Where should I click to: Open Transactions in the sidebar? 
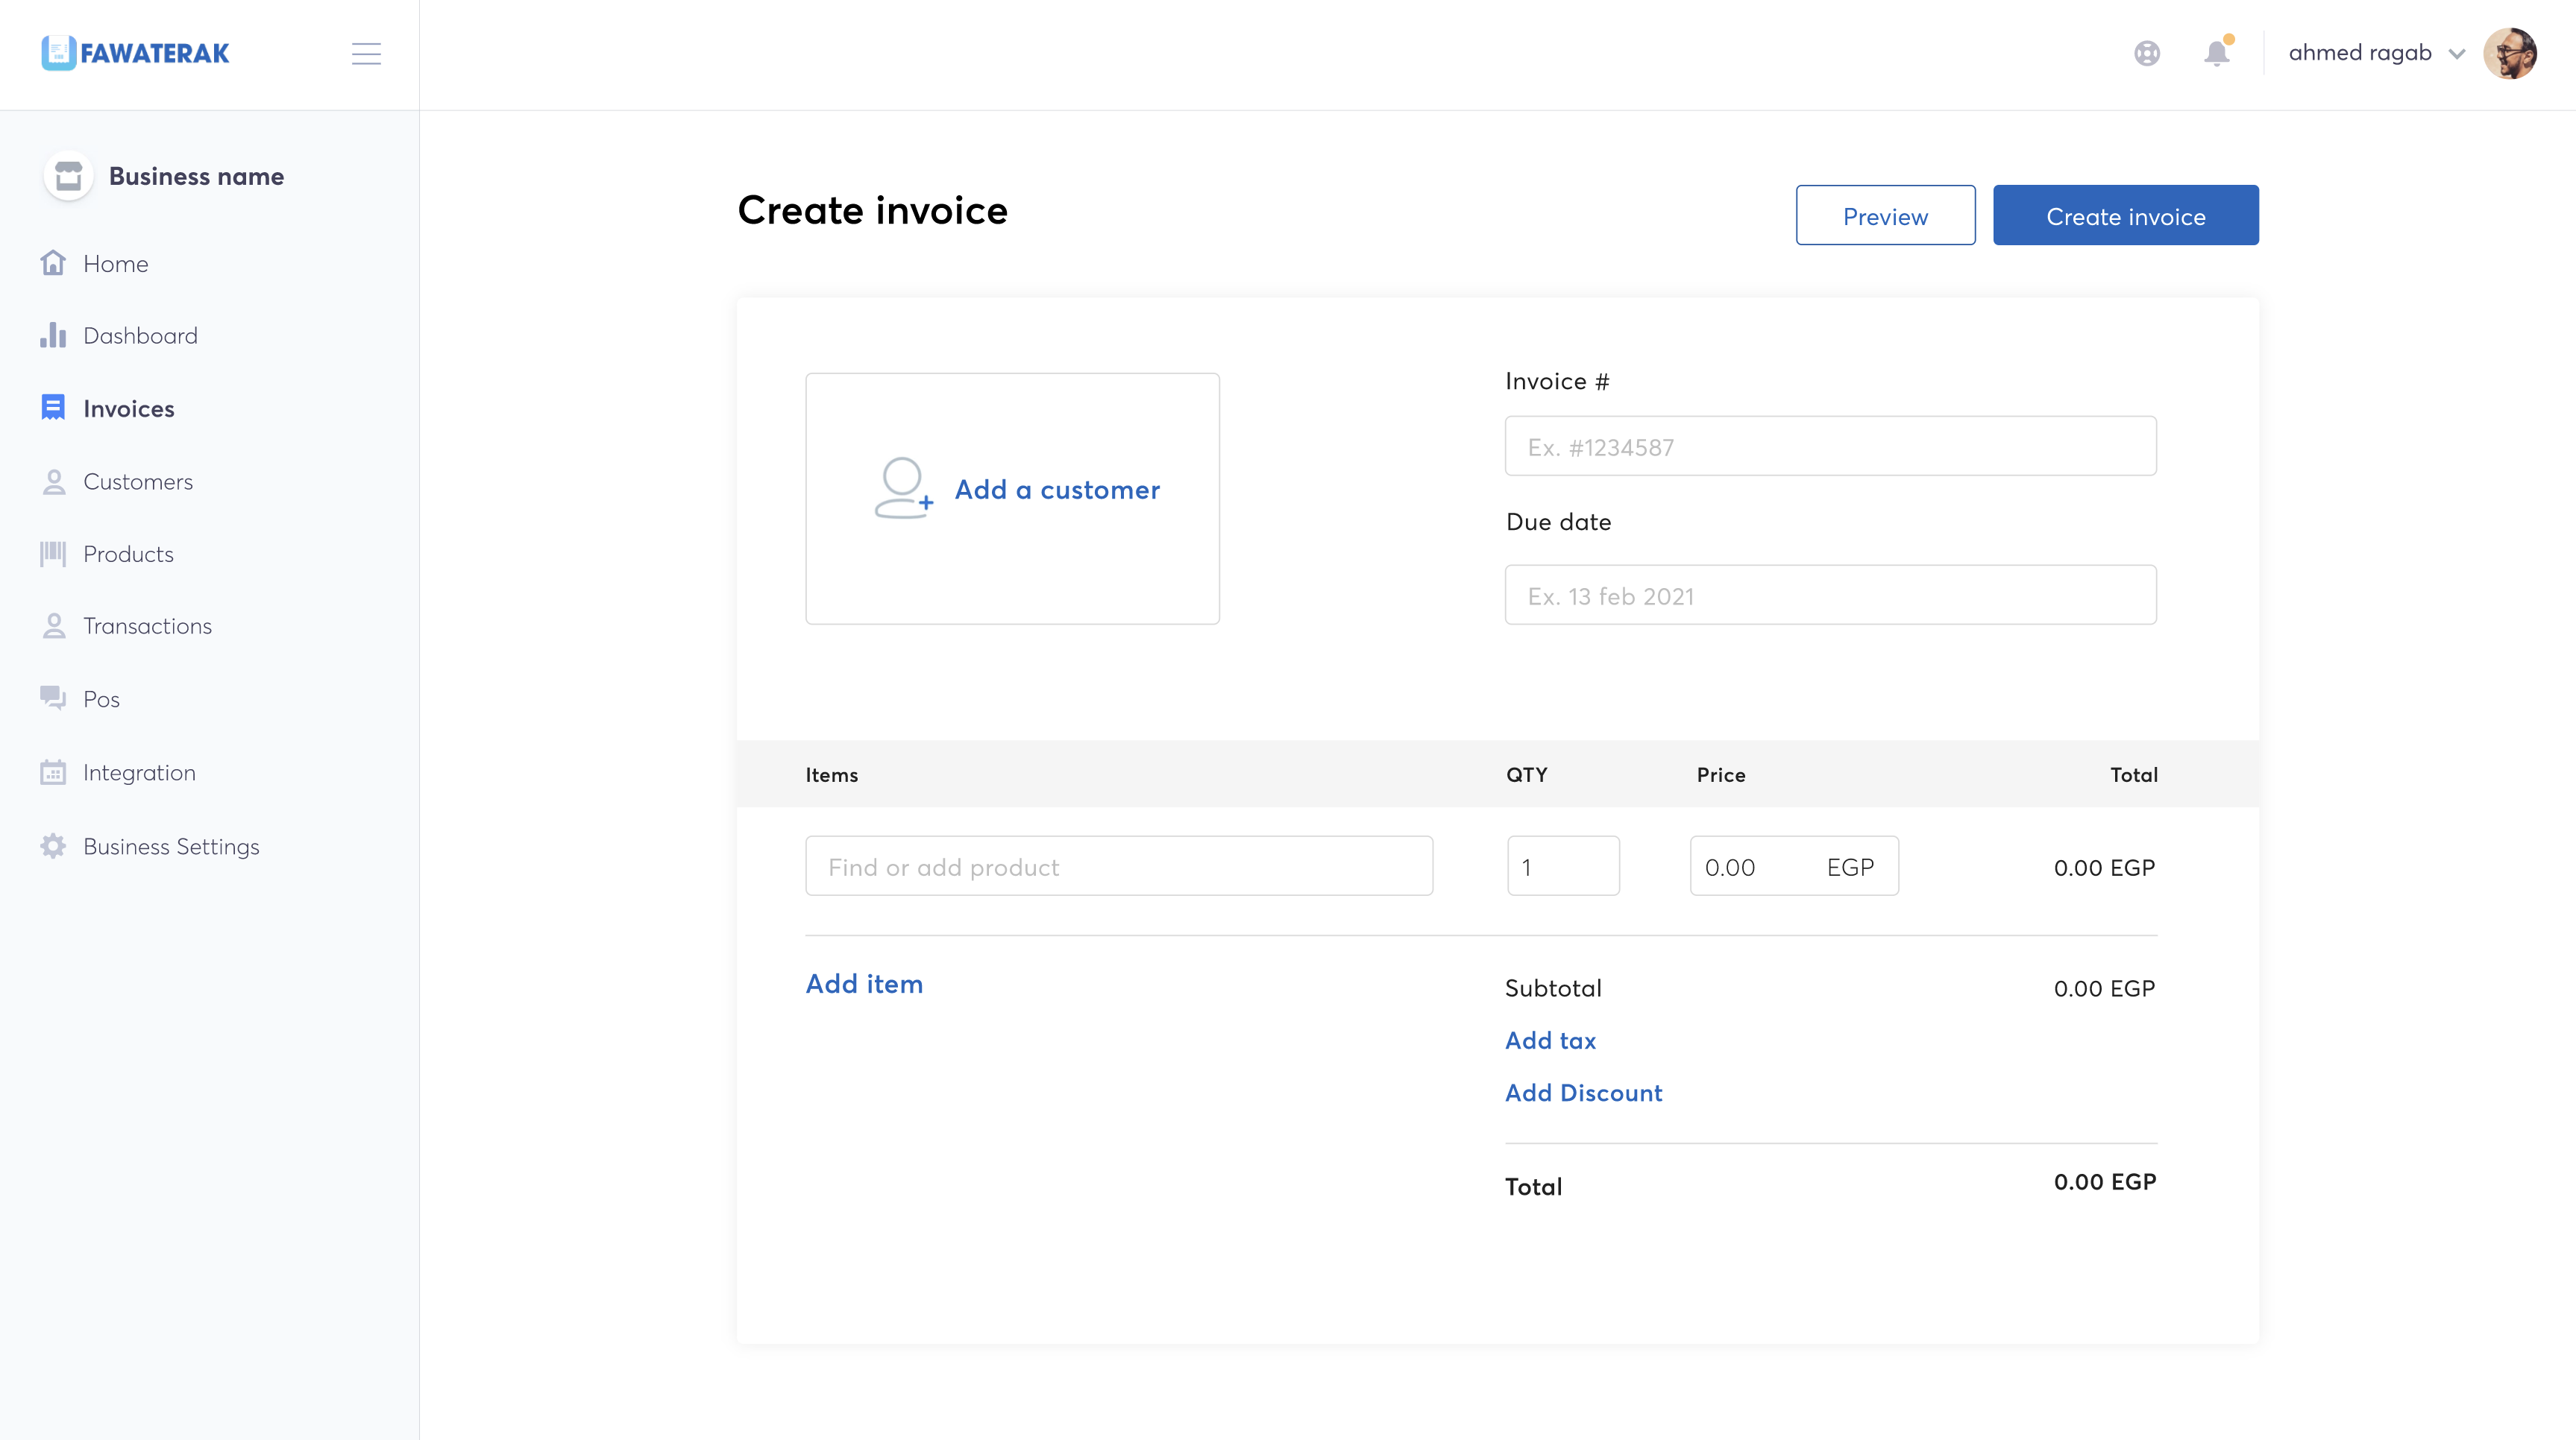147,627
